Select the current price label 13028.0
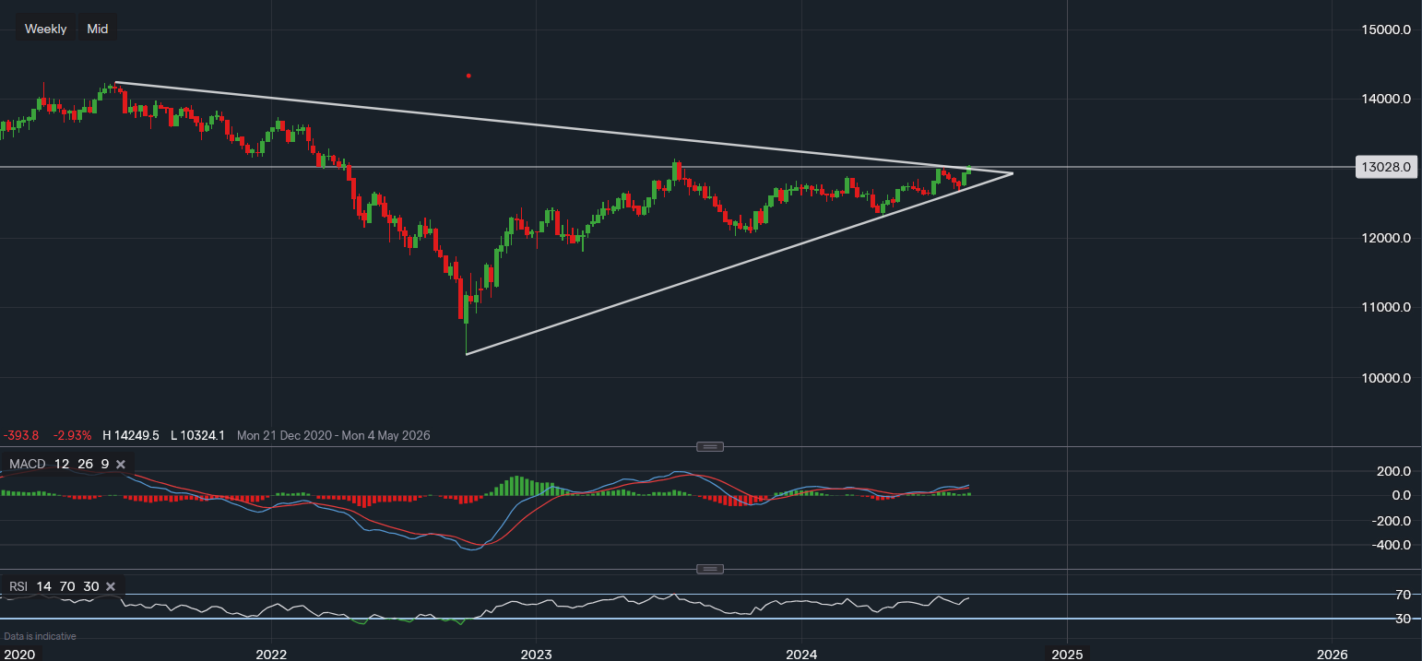The height and width of the screenshot is (661, 1422). click(1387, 167)
